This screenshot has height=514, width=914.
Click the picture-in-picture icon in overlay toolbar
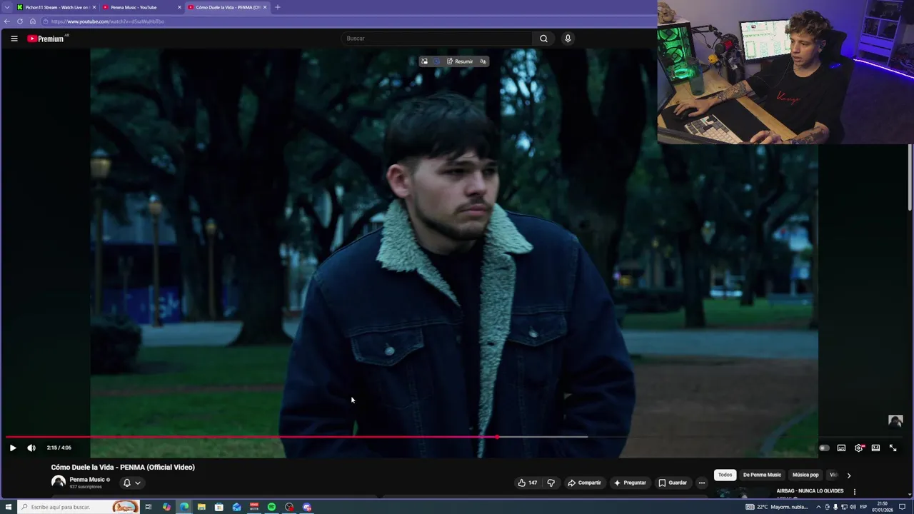[424, 61]
